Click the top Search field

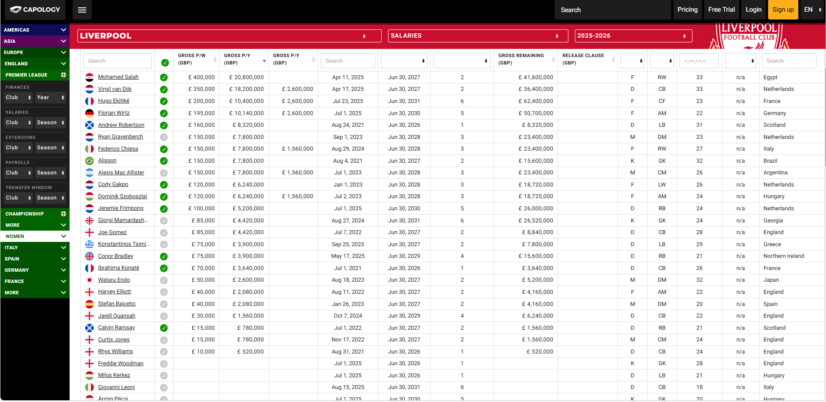[612, 10]
